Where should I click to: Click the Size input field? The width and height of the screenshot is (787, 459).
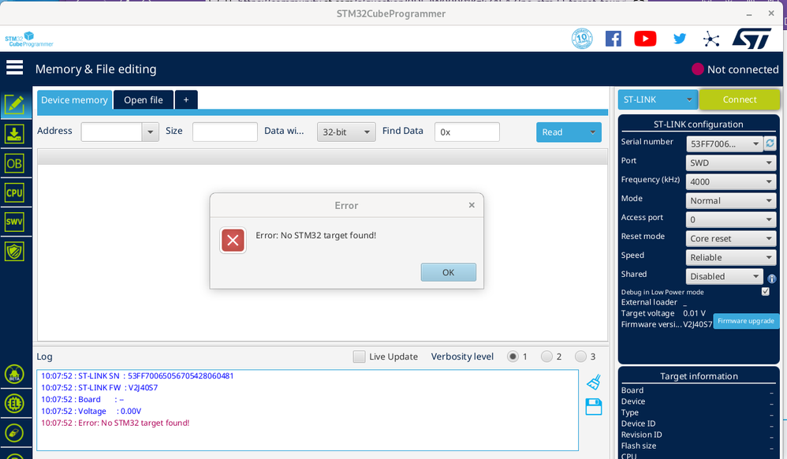pos(225,132)
